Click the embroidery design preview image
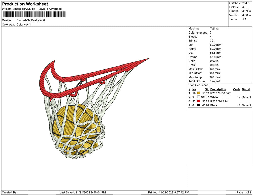The width and height of the screenshot is (253, 195). tap(95, 109)
